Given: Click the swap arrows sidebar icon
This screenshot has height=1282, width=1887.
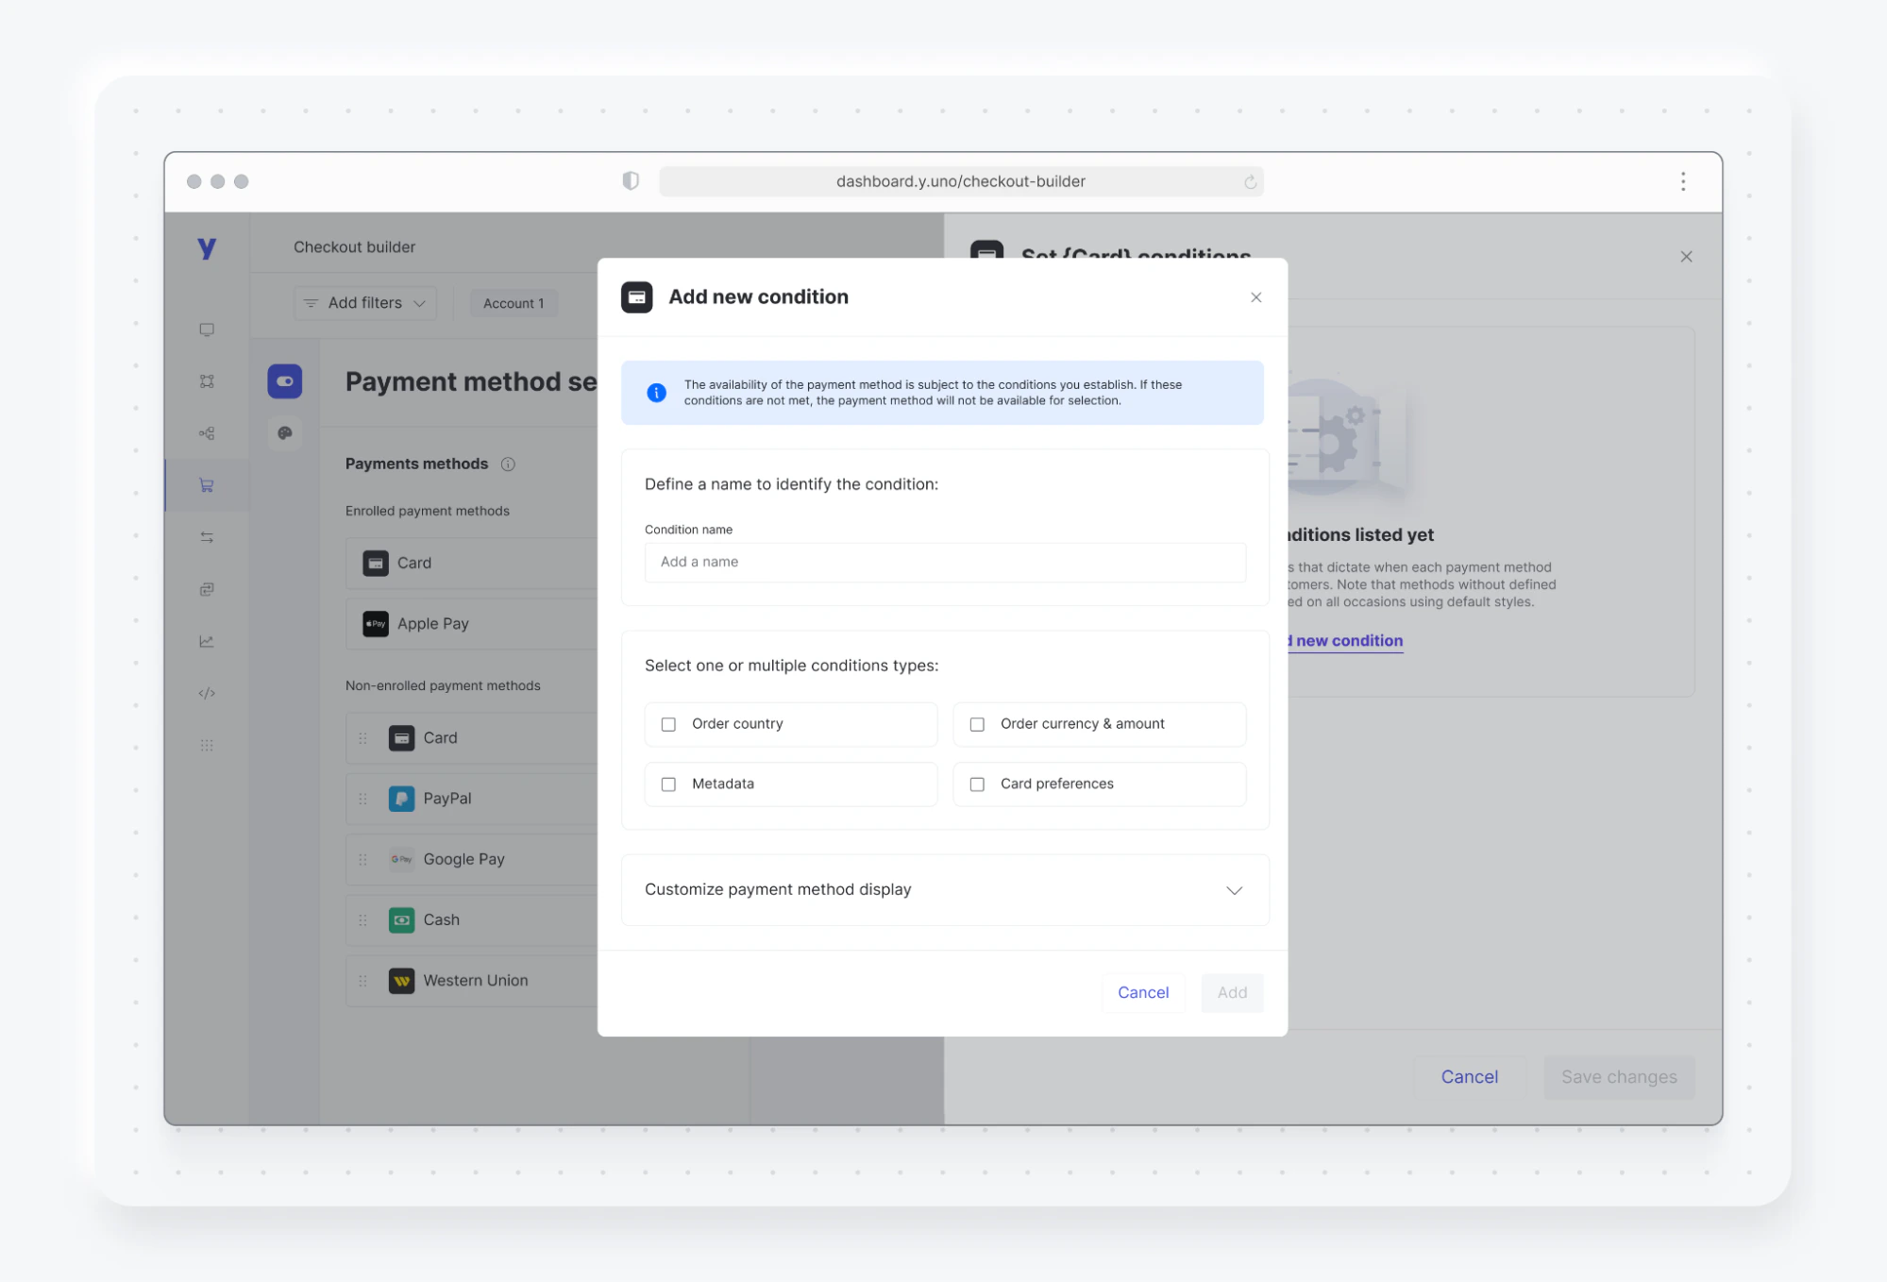Looking at the screenshot, I should (207, 537).
